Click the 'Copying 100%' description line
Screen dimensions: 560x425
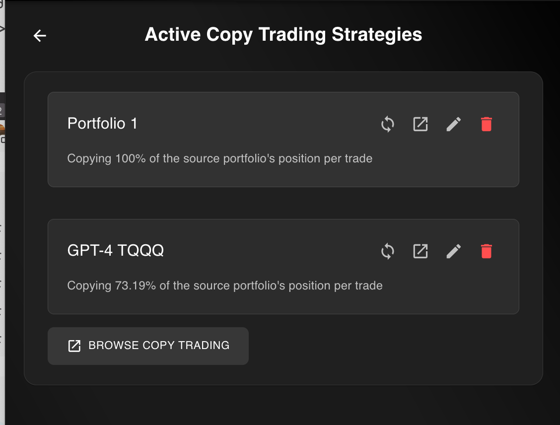(219, 158)
